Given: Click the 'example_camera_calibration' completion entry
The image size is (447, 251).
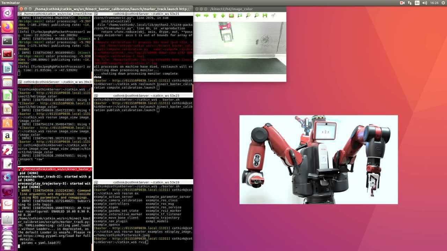Looking at the screenshot, I should tap(118, 200).
